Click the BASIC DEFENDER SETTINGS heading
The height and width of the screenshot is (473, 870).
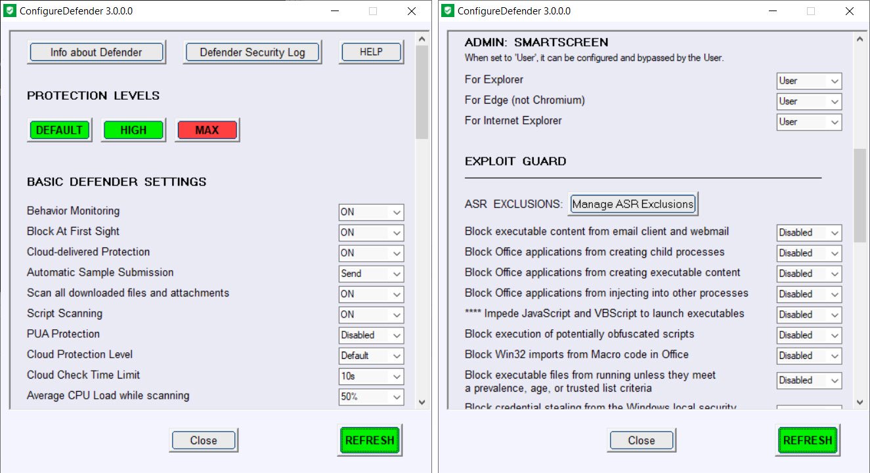(117, 182)
